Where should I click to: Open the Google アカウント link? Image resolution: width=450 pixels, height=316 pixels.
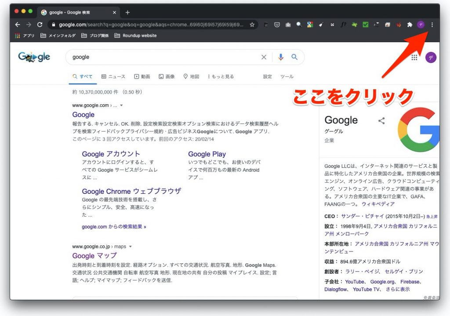click(111, 154)
